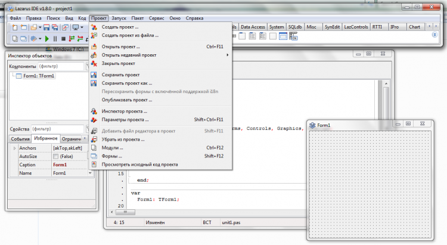This screenshot has height=245, width=447.
Task: Open the Справка menu
Action: tap(194, 18)
